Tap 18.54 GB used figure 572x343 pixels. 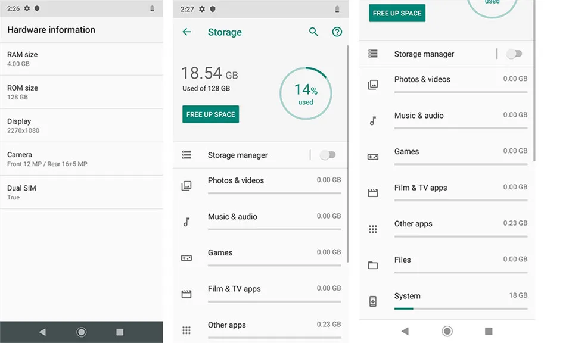click(x=210, y=73)
